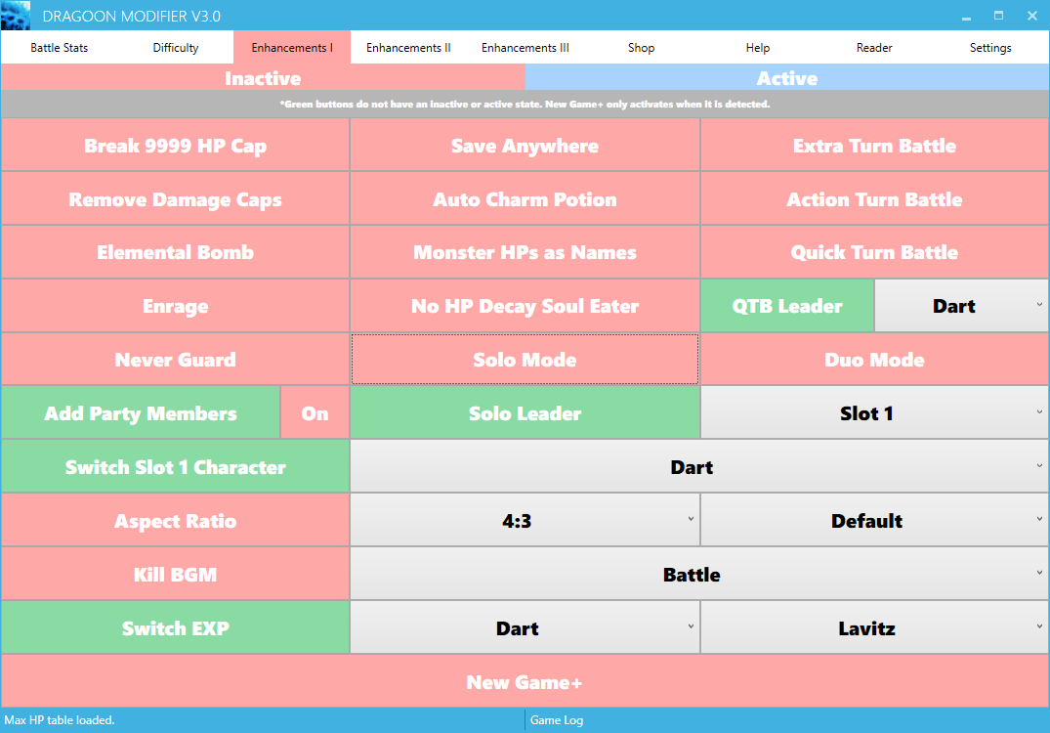Open the Settings tab
The width and height of the screenshot is (1050, 733).
point(990,48)
